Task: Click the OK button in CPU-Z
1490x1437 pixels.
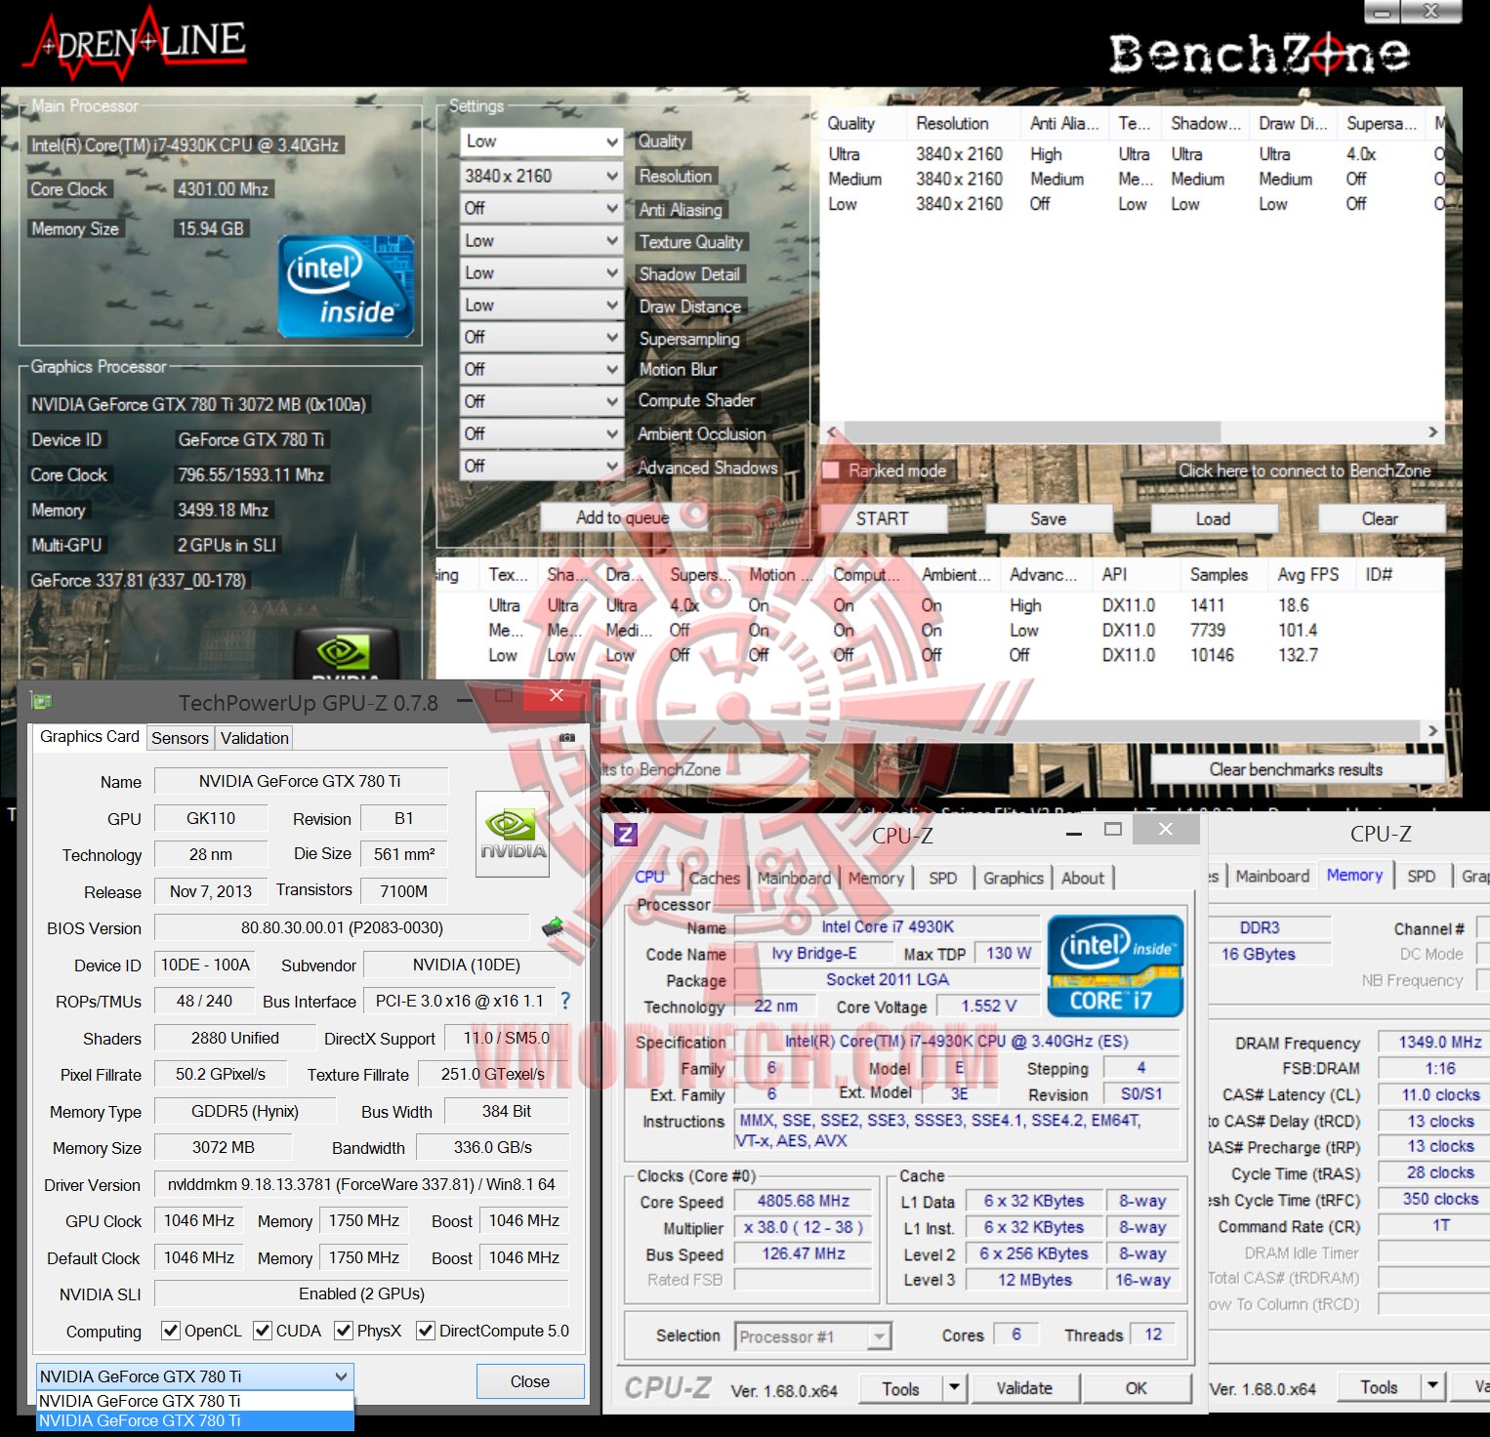Action: pos(1137,1388)
